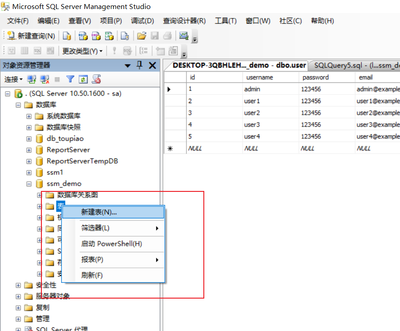400x331 pixels.
Task: Click the Filter funnel icon
Action: click(70, 79)
